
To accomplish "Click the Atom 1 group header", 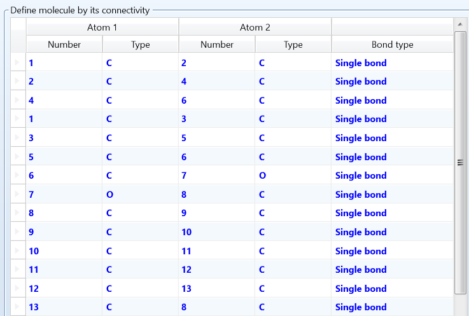I will [x=102, y=27].
